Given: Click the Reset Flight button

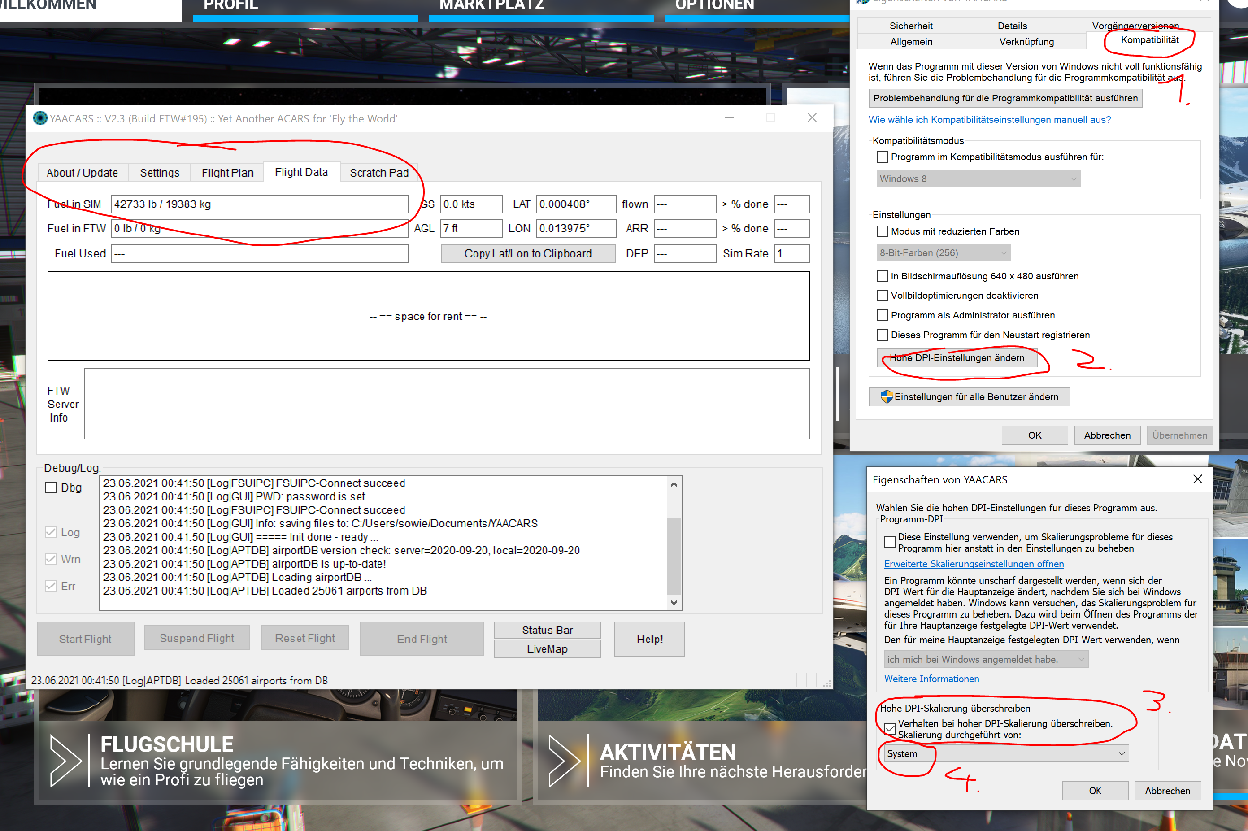Looking at the screenshot, I should click(305, 638).
